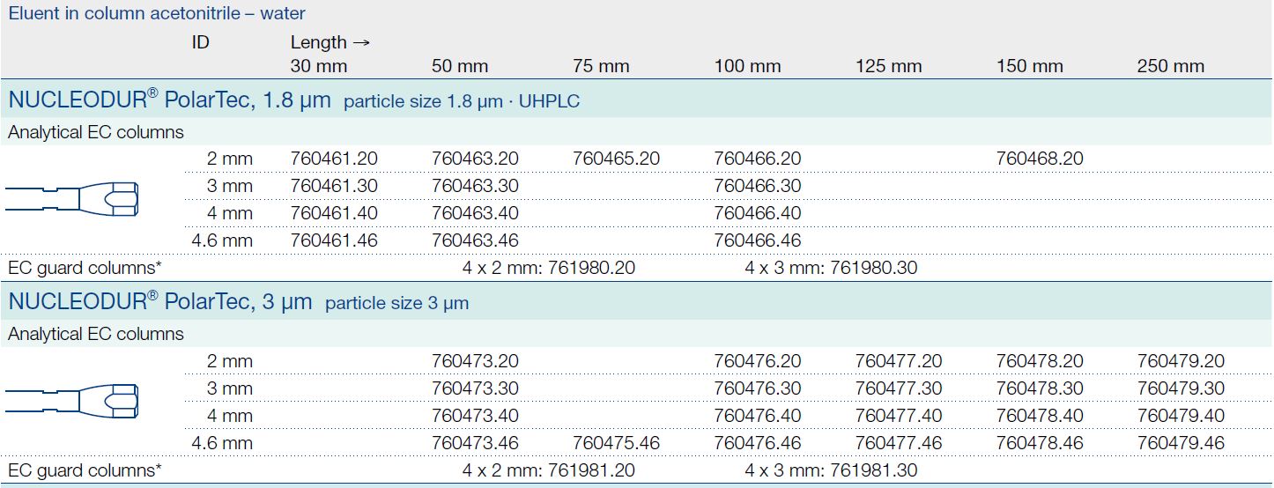Select the NUCLEODUR PolarTec, 1.8 µm section heading

(x=170, y=100)
